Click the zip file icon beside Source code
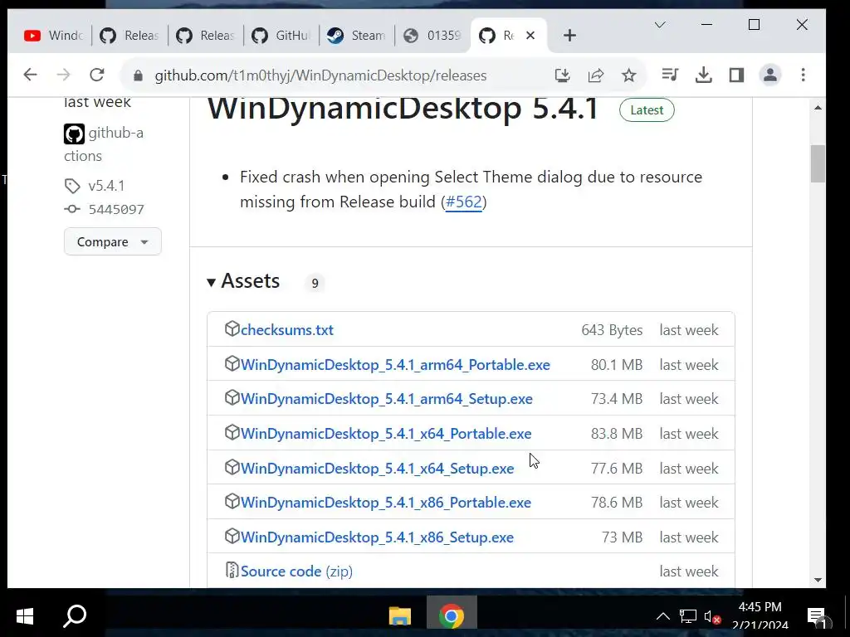 point(232,570)
